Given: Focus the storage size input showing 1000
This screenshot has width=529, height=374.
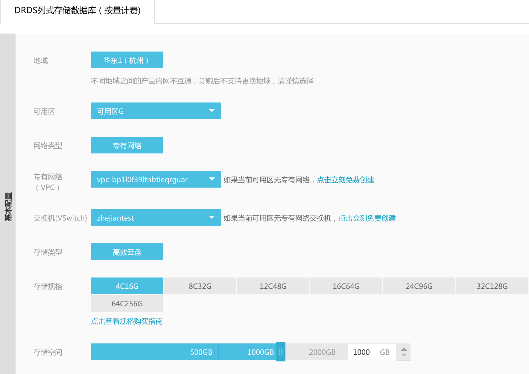Looking at the screenshot, I should coord(372,352).
